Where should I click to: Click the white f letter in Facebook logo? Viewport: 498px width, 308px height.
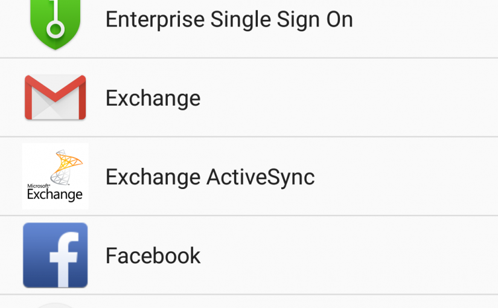click(65, 259)
